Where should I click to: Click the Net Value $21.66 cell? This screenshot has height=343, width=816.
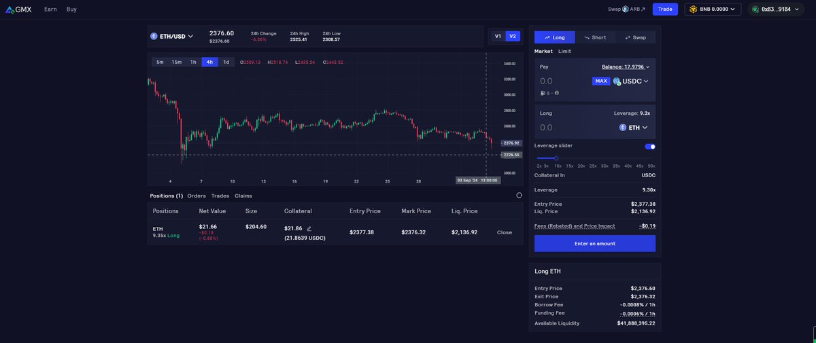(208, 232)
